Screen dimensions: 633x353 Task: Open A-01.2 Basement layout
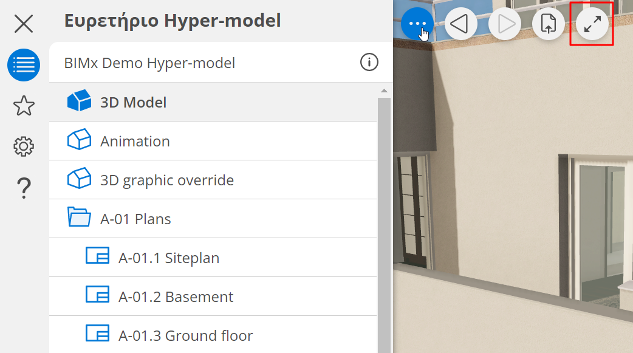click(x=176, y=296)
